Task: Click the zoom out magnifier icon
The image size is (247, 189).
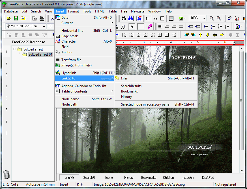Action: [212, 18]
